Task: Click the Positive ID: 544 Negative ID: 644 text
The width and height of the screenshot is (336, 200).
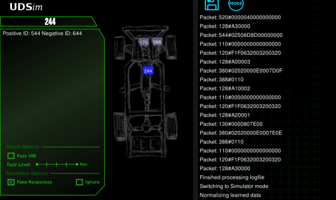Action: (x=42, y=34)
